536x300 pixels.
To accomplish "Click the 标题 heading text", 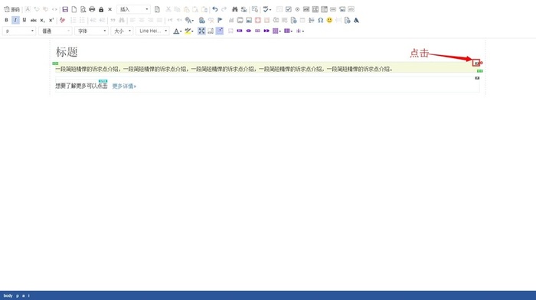I will click(67, 52).
